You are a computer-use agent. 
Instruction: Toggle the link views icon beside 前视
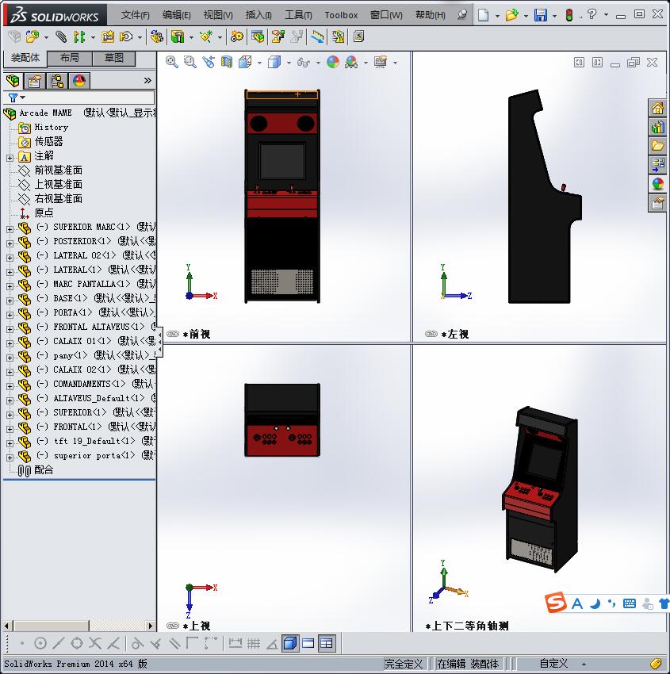click(173, 334)
